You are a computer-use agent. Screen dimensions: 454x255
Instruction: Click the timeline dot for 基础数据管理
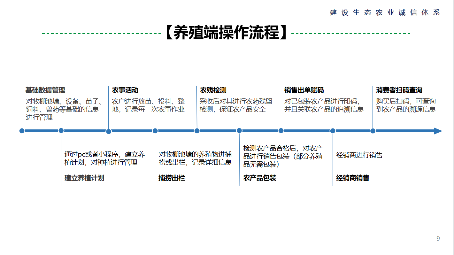coord(22,131)
